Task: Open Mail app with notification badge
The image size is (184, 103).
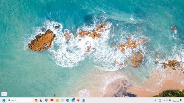Action: (x=73, y=100)
